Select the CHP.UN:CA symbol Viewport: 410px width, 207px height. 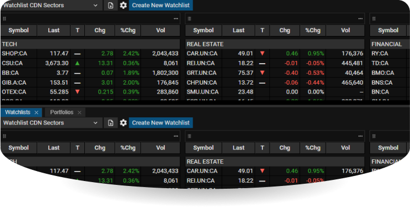[x=202, y=82]
